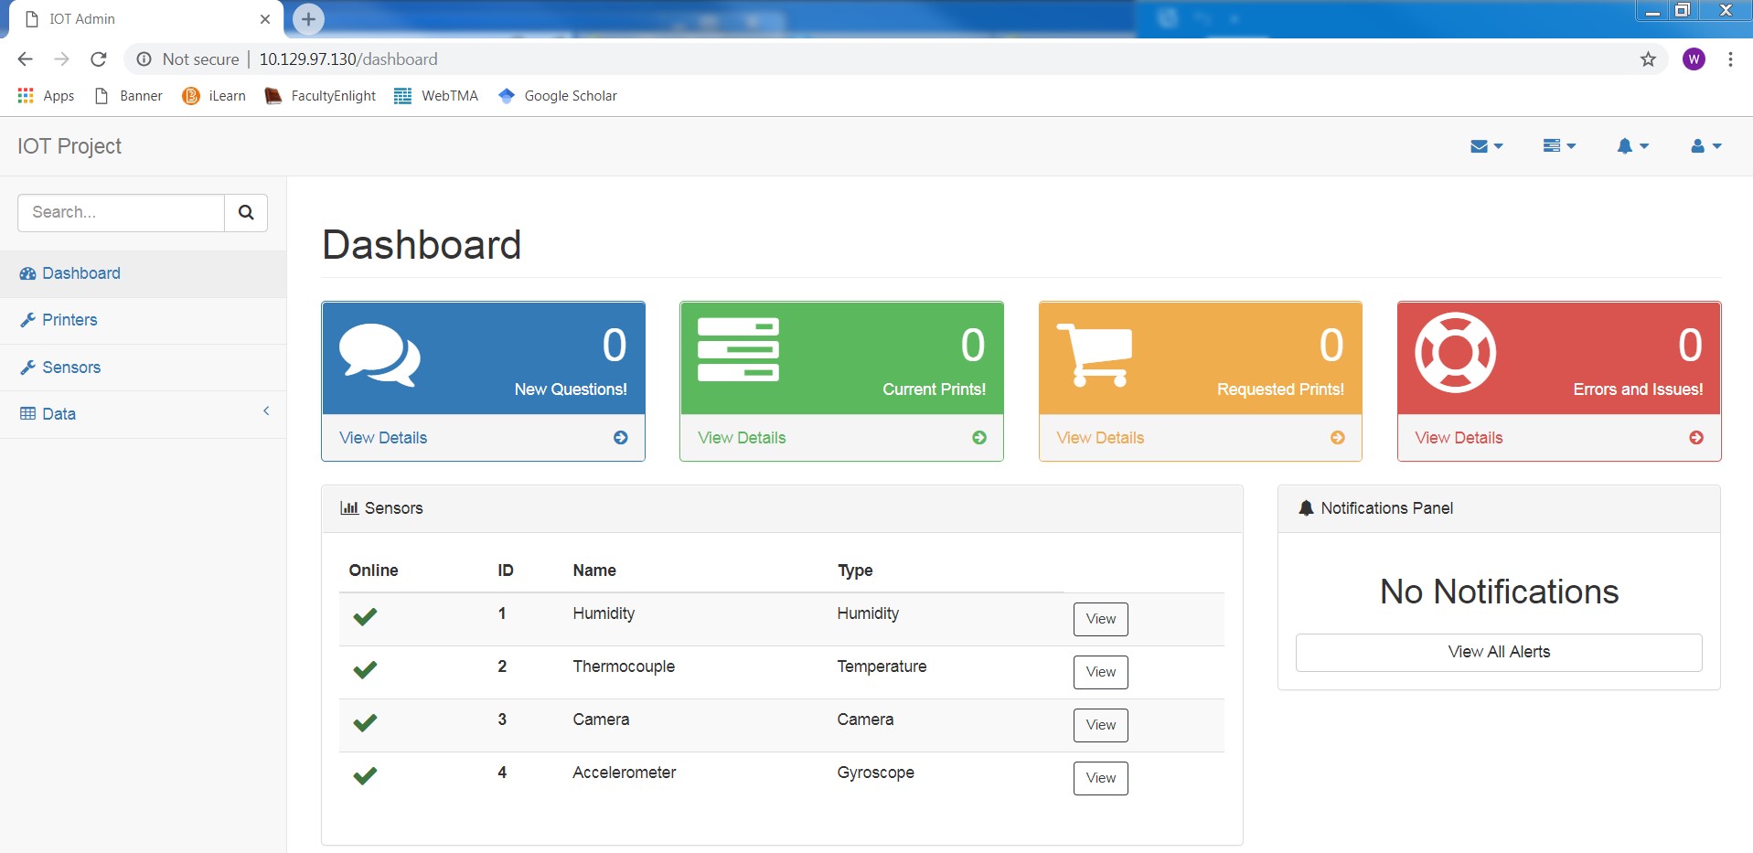Open the user account dropdown
This screenshot has width=1753, height=853.
point(1705,146)
